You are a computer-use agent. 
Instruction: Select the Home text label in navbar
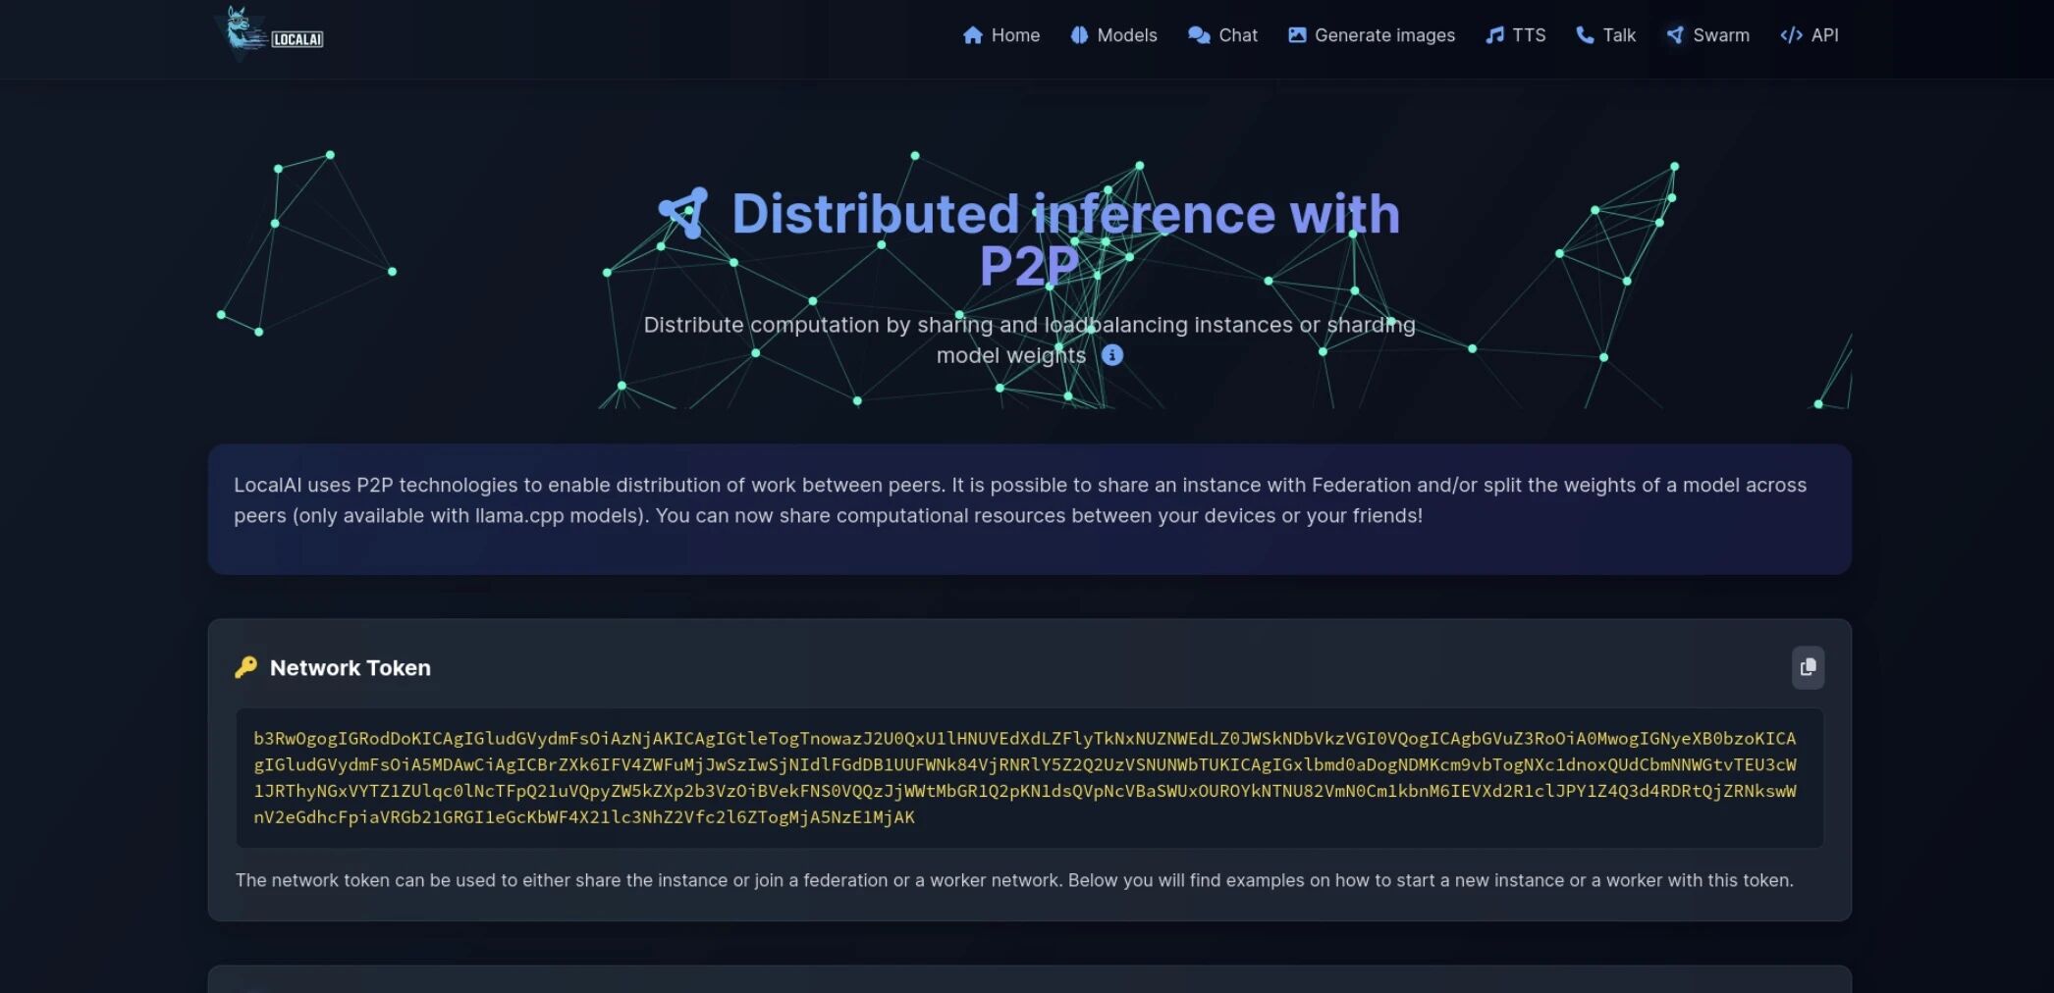pos(1015,35)
